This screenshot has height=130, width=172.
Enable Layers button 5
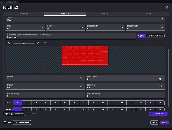click(x=55, y=103)
